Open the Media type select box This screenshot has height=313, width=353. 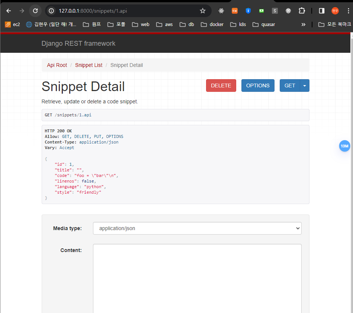click(197, 228)
